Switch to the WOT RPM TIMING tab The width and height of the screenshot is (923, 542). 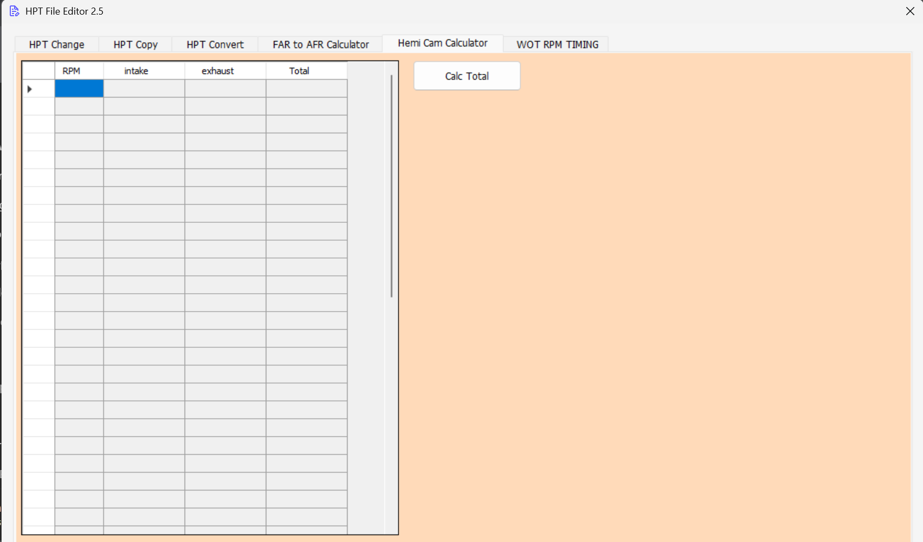tap(557, 44)
